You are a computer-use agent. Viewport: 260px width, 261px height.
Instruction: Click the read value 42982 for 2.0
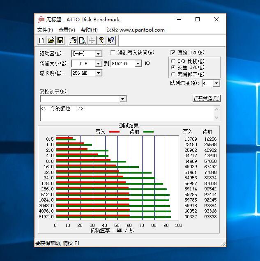point(211,150)
